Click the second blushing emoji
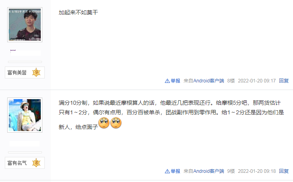This screenshot has width=293, height=182. click(116, 123)
